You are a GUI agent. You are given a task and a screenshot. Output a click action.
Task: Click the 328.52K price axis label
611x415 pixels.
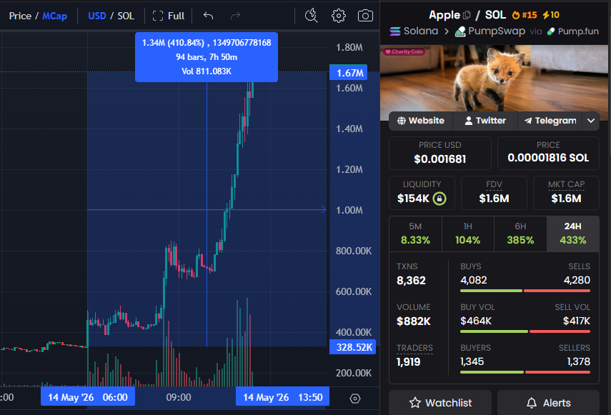click(353, 347)
